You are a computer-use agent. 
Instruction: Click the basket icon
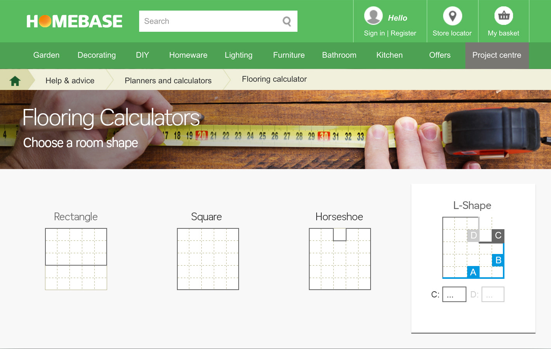point(504,16)
